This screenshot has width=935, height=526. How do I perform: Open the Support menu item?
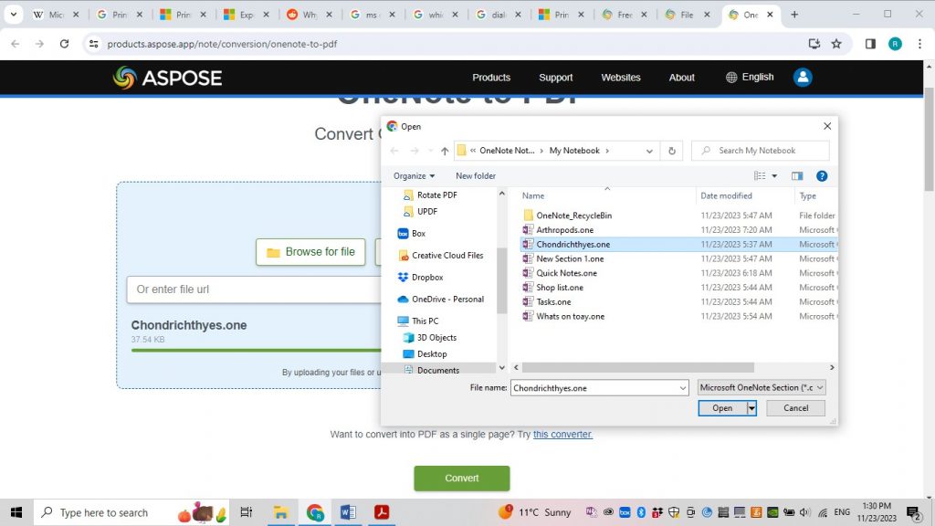click(x=555, y=78)
